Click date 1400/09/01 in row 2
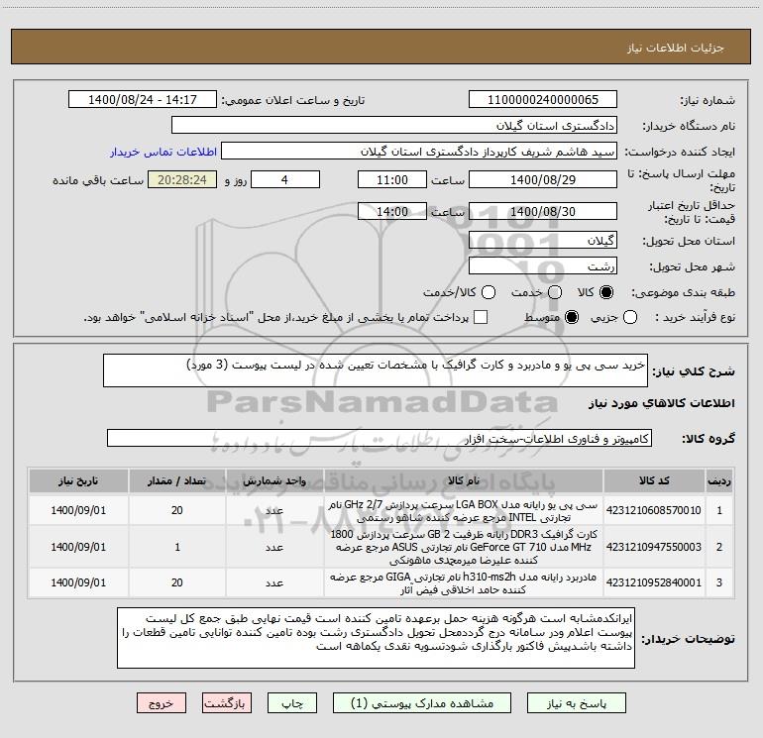Viewport: 763px width, 738px height. coord(78,547)
